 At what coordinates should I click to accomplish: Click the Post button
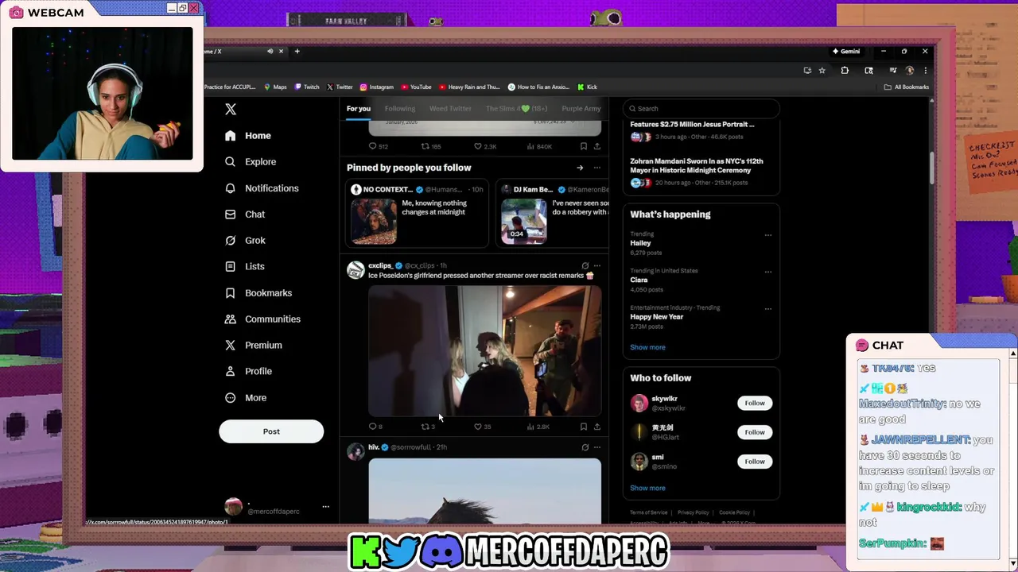click(271, 431)
